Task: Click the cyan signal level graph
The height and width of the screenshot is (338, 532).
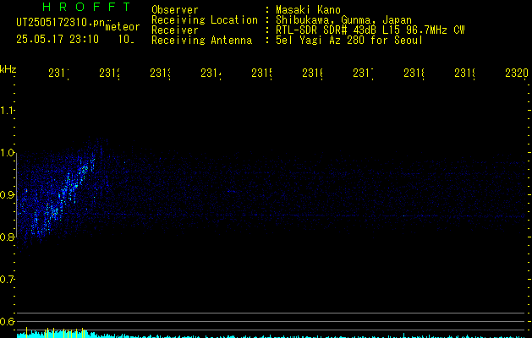Action: point(271,335)
